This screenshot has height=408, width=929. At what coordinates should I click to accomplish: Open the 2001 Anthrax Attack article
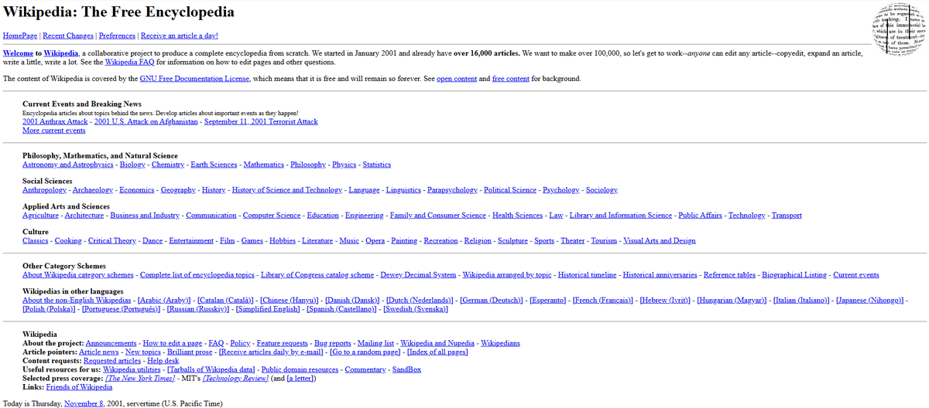click(55, 121)
